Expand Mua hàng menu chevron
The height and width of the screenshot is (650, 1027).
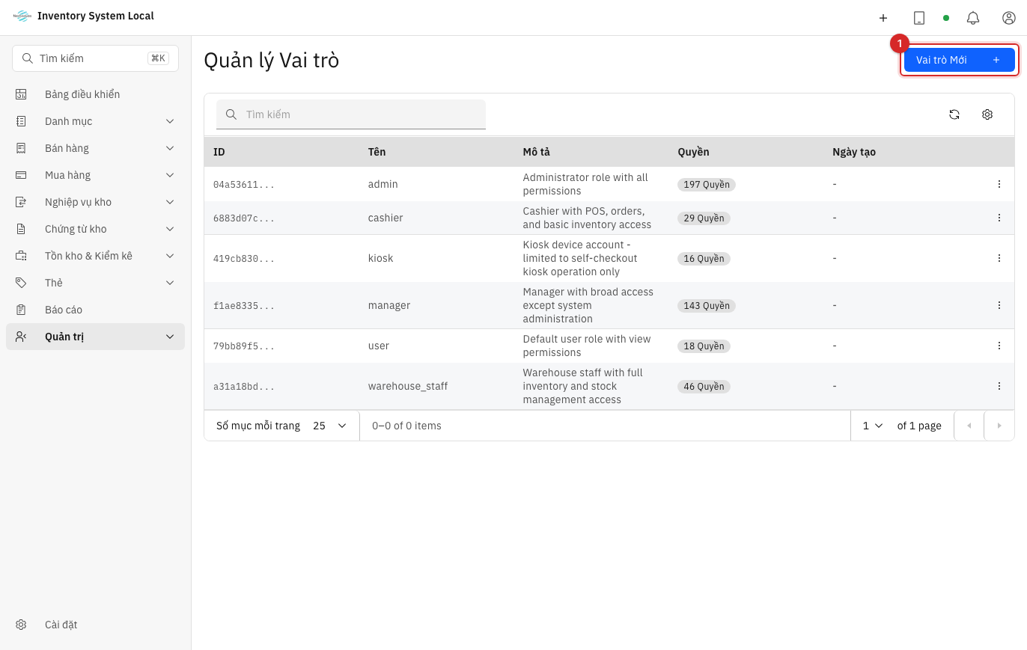coord(170,175)
